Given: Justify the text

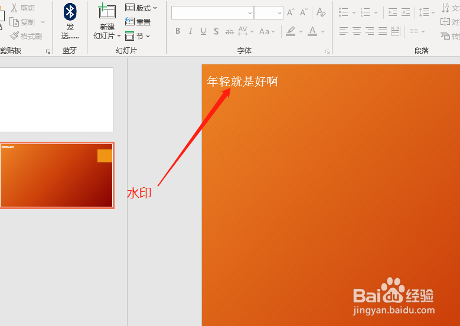Looking at the screenshot, I should click(383, 31).
